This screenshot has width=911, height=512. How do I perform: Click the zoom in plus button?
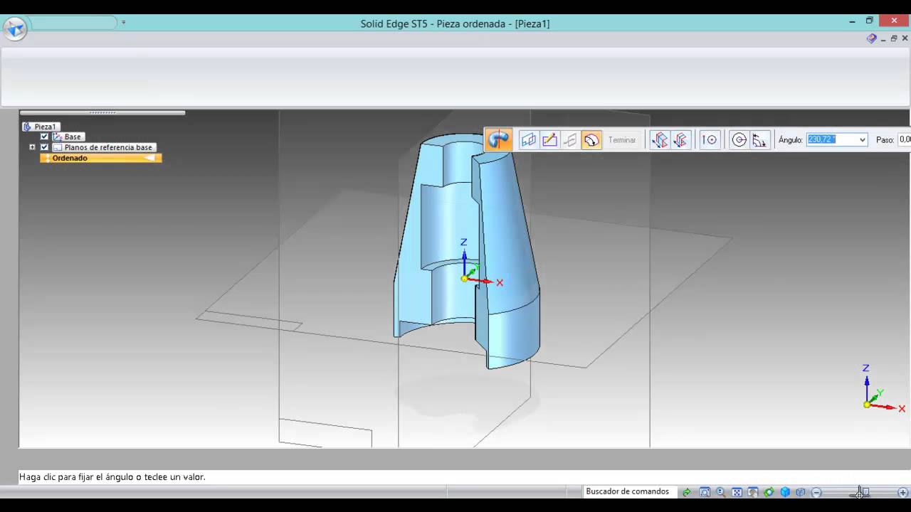click(x=903, y=492)
